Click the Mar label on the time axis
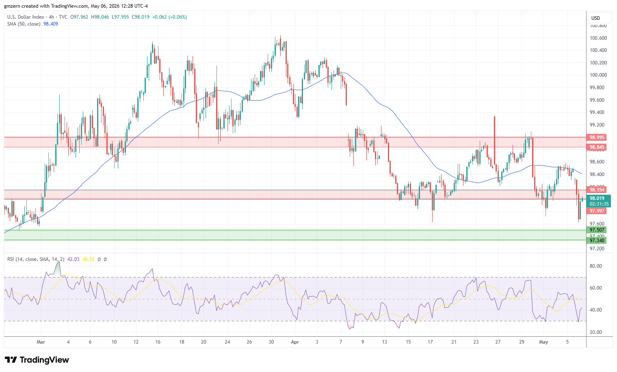Image resolution: width=617 pixels, height=372 pixels. [41, 342]
